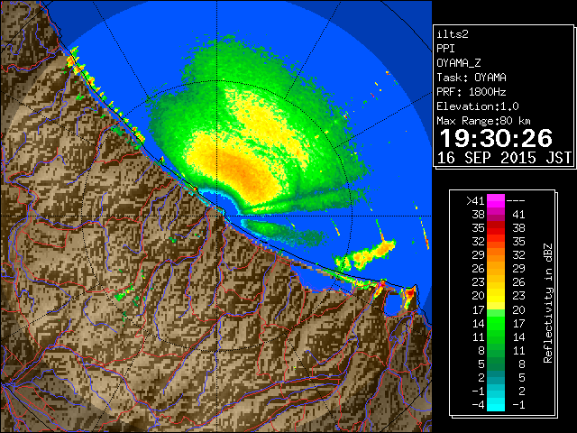Screen dimensions: 577x433
Task: Select the "PPI" scan type text
Action: pyautogui.click(x=445, y=49)
